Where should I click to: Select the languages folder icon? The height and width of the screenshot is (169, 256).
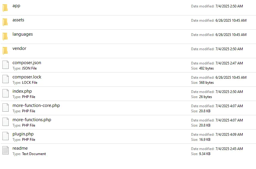tap(5, 37)
